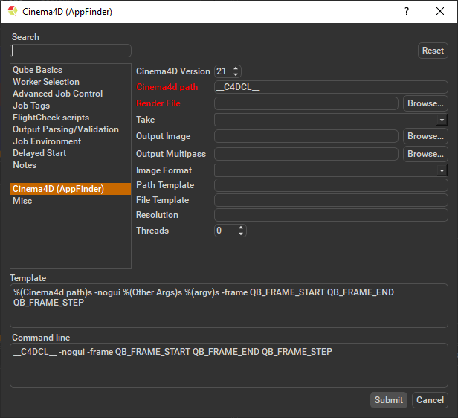Browse for the Output Multipass path
Screen dimensions: 458x418
click(x=425, y=154)
